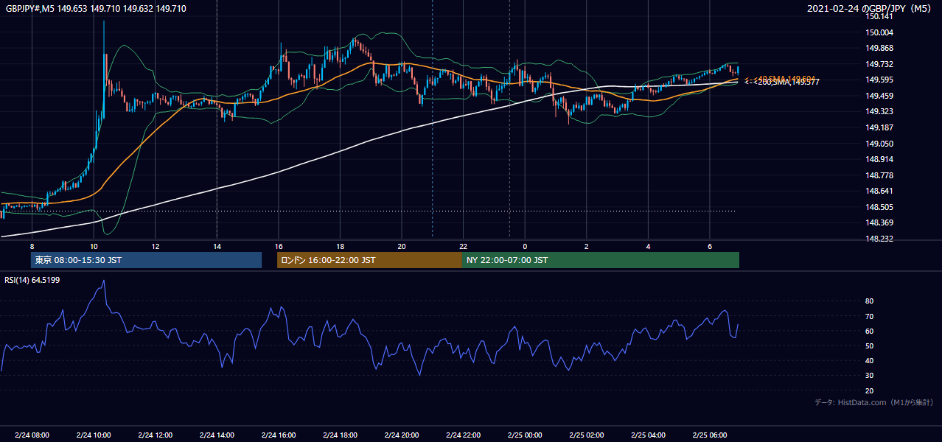Image resolution: width=942 pixels, height=442 pixels.
Task: Click hour label 16 under price chart
Action: tap(278, 245)
